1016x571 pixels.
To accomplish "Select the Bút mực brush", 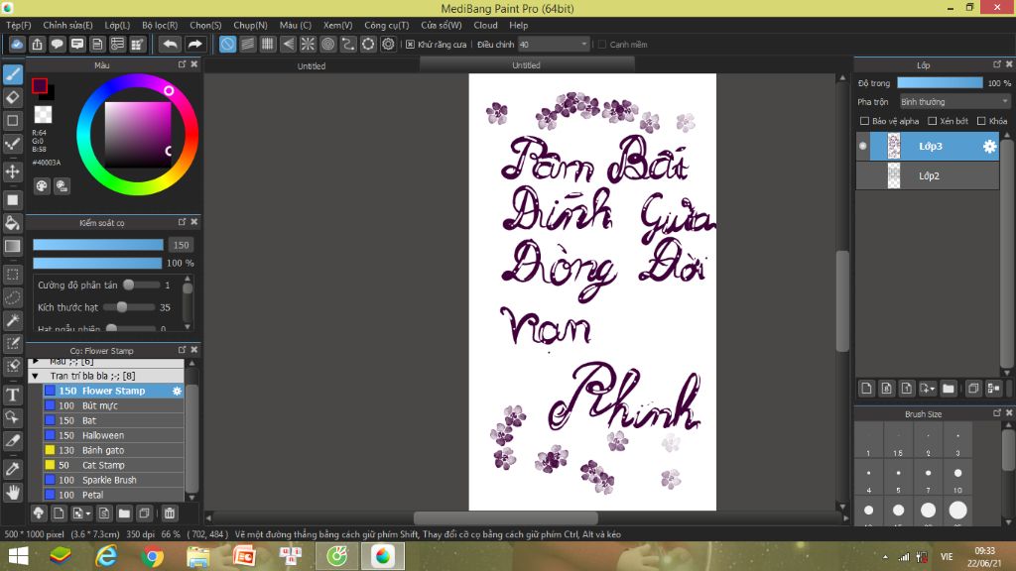I will coord(113,405).
